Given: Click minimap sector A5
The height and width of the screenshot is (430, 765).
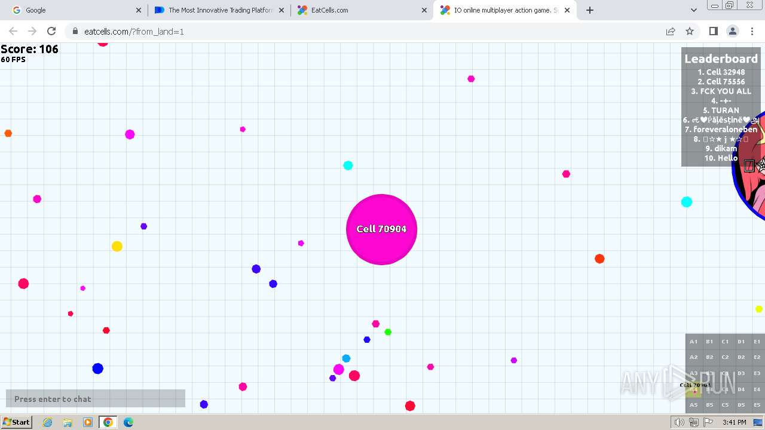Looking at the screenshot, I should click(x=693, y=405).
